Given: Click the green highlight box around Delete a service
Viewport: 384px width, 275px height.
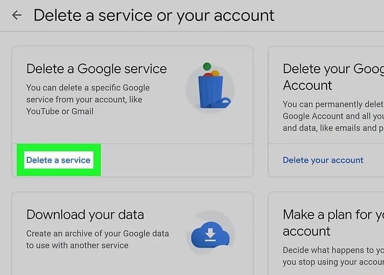Looking at the screenshot, I should (59, 160).
